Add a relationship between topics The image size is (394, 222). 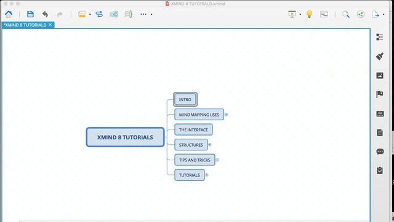99,14
